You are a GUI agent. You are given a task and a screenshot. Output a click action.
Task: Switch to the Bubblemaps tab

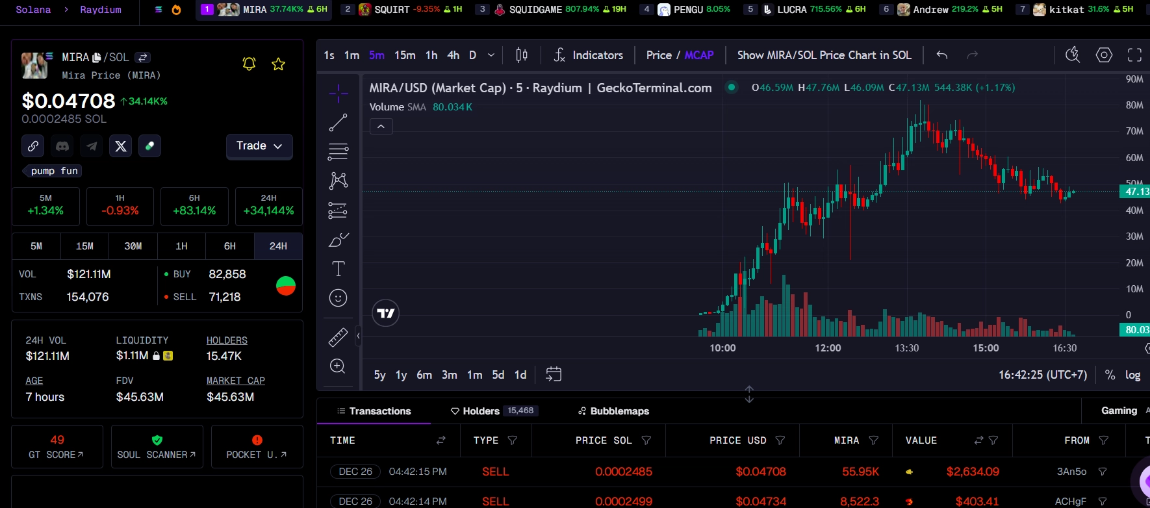tap(613, 411)
